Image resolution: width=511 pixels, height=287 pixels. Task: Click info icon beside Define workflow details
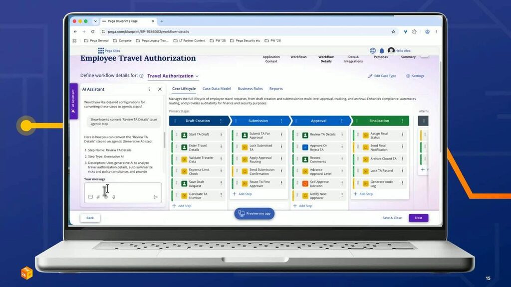coord(141,76)
